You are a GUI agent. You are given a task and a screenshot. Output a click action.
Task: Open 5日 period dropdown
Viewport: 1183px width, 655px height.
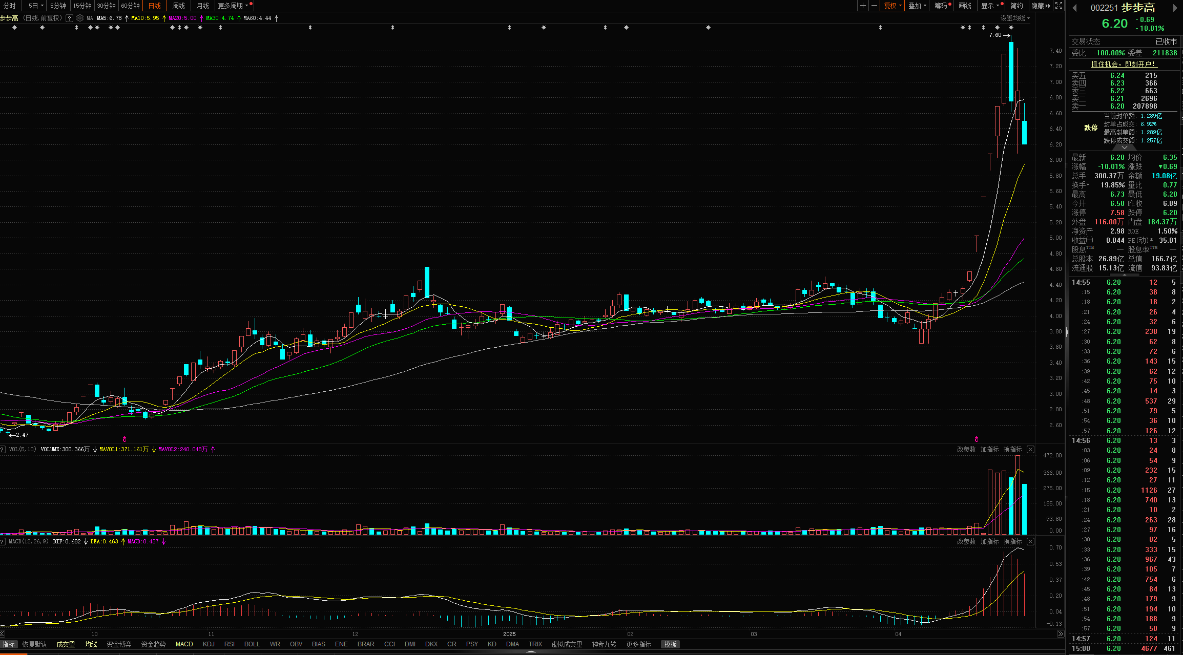(35, 6)
